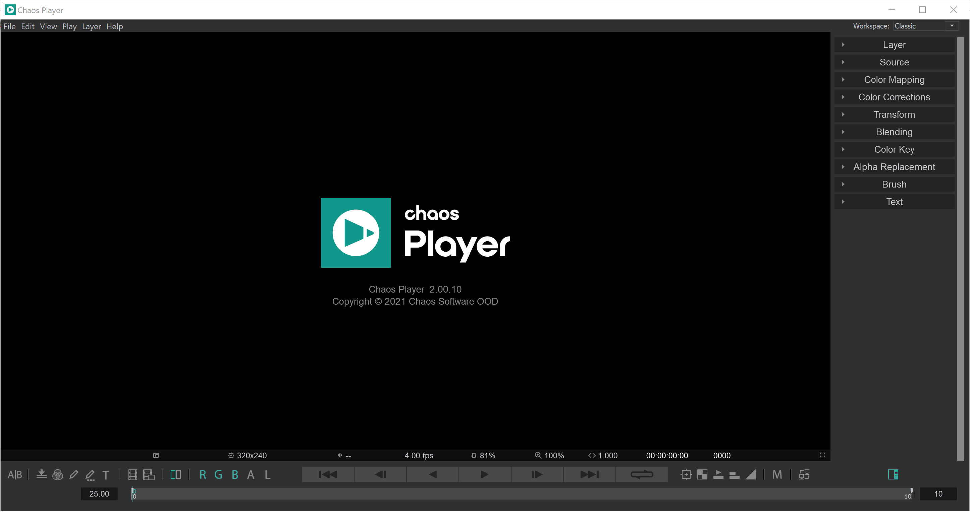The width and height of the screenshot is (970, 512).
Task: Click the 81% cache indicator
Action: pos(483,456)
